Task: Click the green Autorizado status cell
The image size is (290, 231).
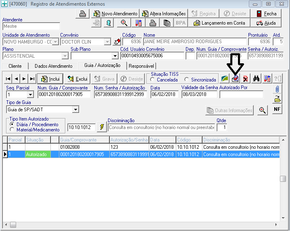Action: tap(38, 154)
